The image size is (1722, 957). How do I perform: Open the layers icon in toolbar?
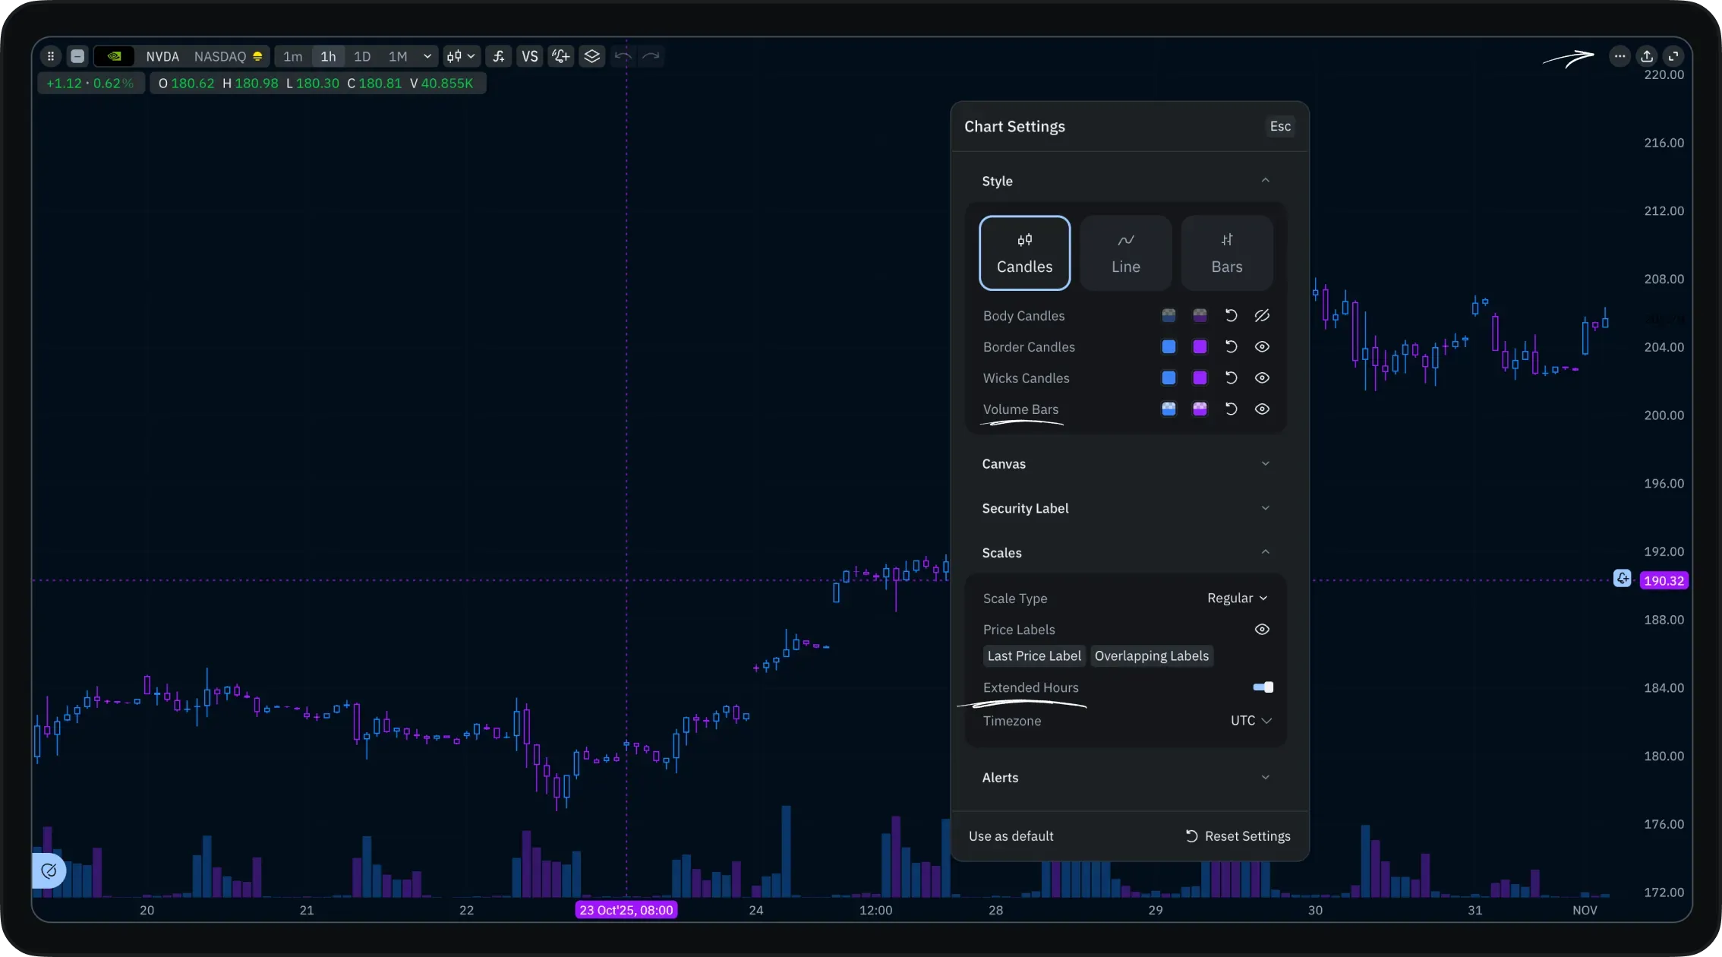click(591, 56)
